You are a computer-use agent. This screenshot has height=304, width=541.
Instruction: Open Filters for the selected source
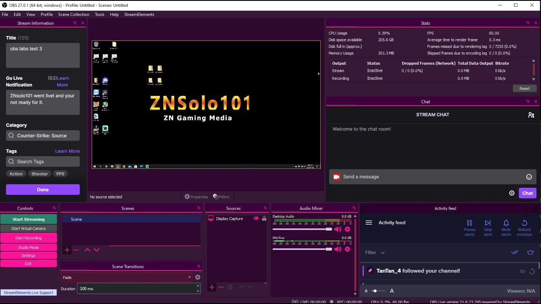(x=221, y=197)
